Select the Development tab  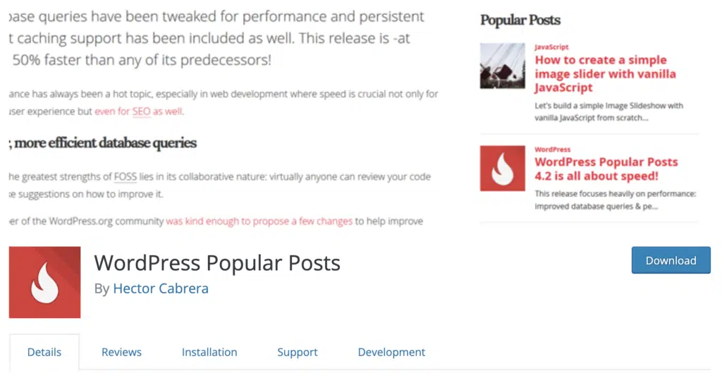[x=391, y=352]
